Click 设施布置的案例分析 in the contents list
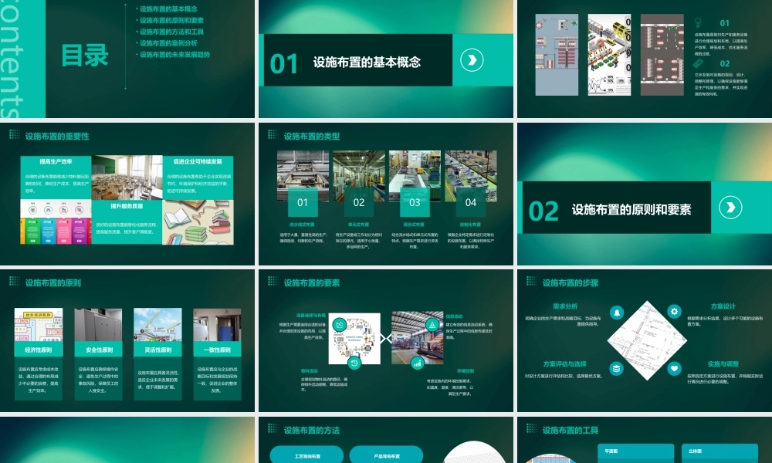 point(168,42)
